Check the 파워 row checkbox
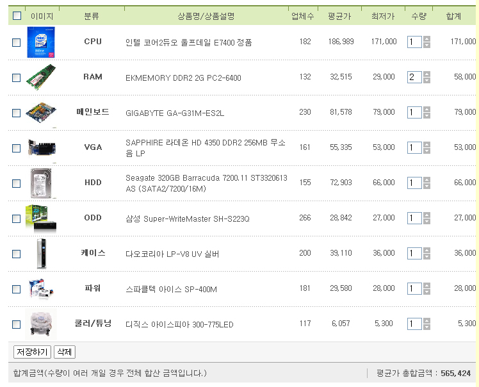 [16, 289]
